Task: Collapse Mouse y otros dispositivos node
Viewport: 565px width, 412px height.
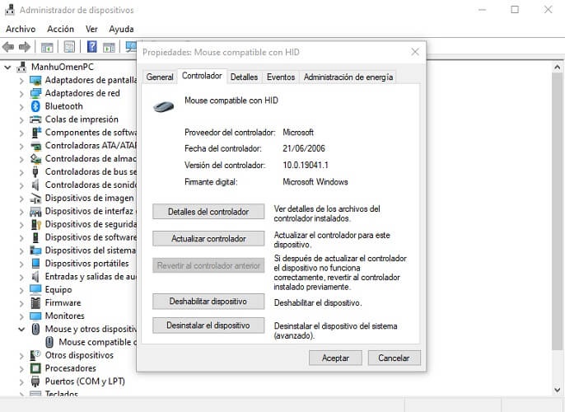Action: pos(21,329)
